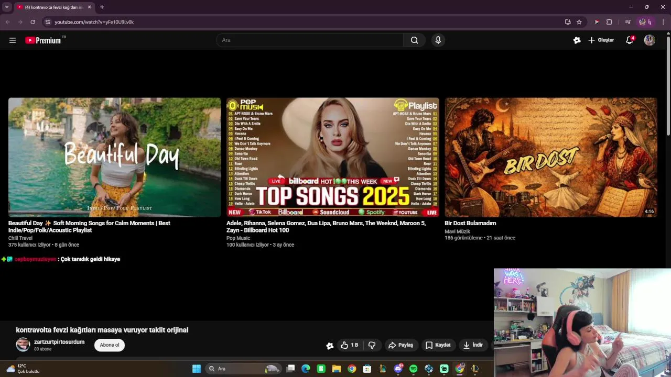671x377 pixels.
Task: Open the weather widget 12°C Çok bulutlu
Action: (23, 369)
